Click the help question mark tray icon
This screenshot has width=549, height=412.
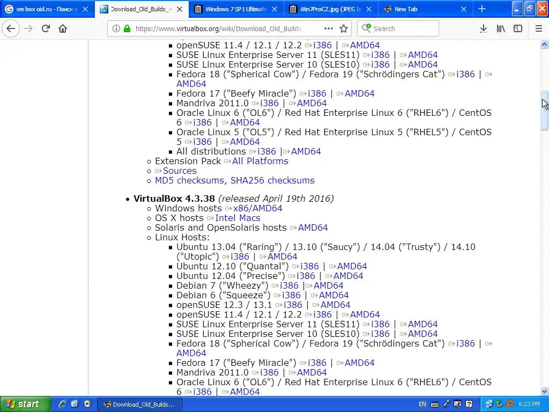click(469, 404)
